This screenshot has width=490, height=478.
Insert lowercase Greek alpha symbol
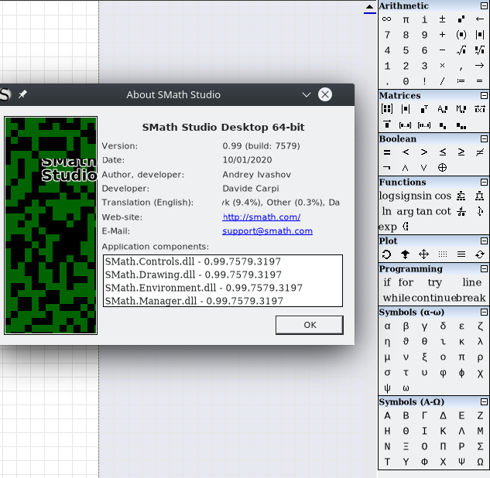387,326
